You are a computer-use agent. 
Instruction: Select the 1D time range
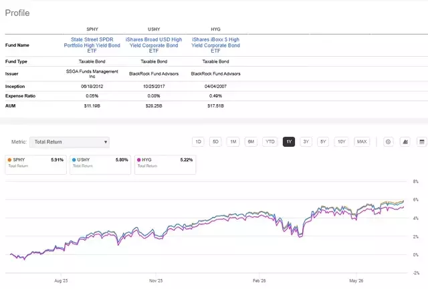coord(198,141)
